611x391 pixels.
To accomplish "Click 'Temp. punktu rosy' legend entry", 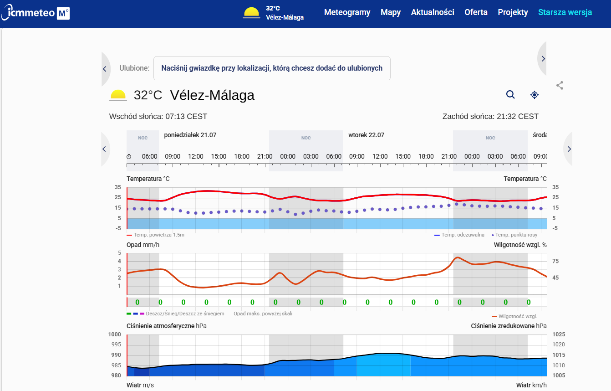I will pyautogui.click(x=514, y=235).
